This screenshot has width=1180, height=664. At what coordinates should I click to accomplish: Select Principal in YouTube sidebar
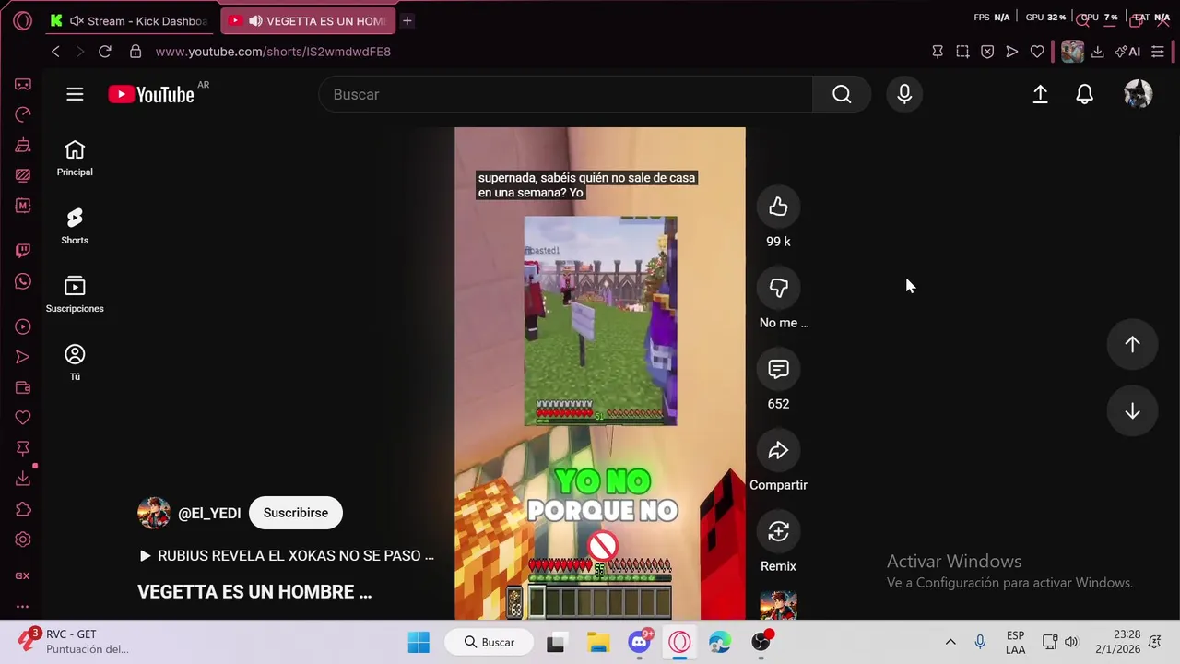[75, 158]
